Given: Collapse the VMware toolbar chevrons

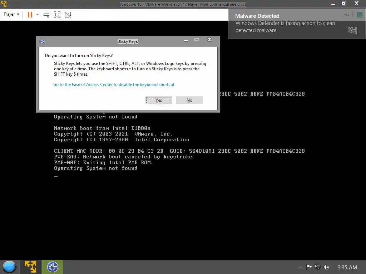Looking at the screenshot, I should 346,15.
